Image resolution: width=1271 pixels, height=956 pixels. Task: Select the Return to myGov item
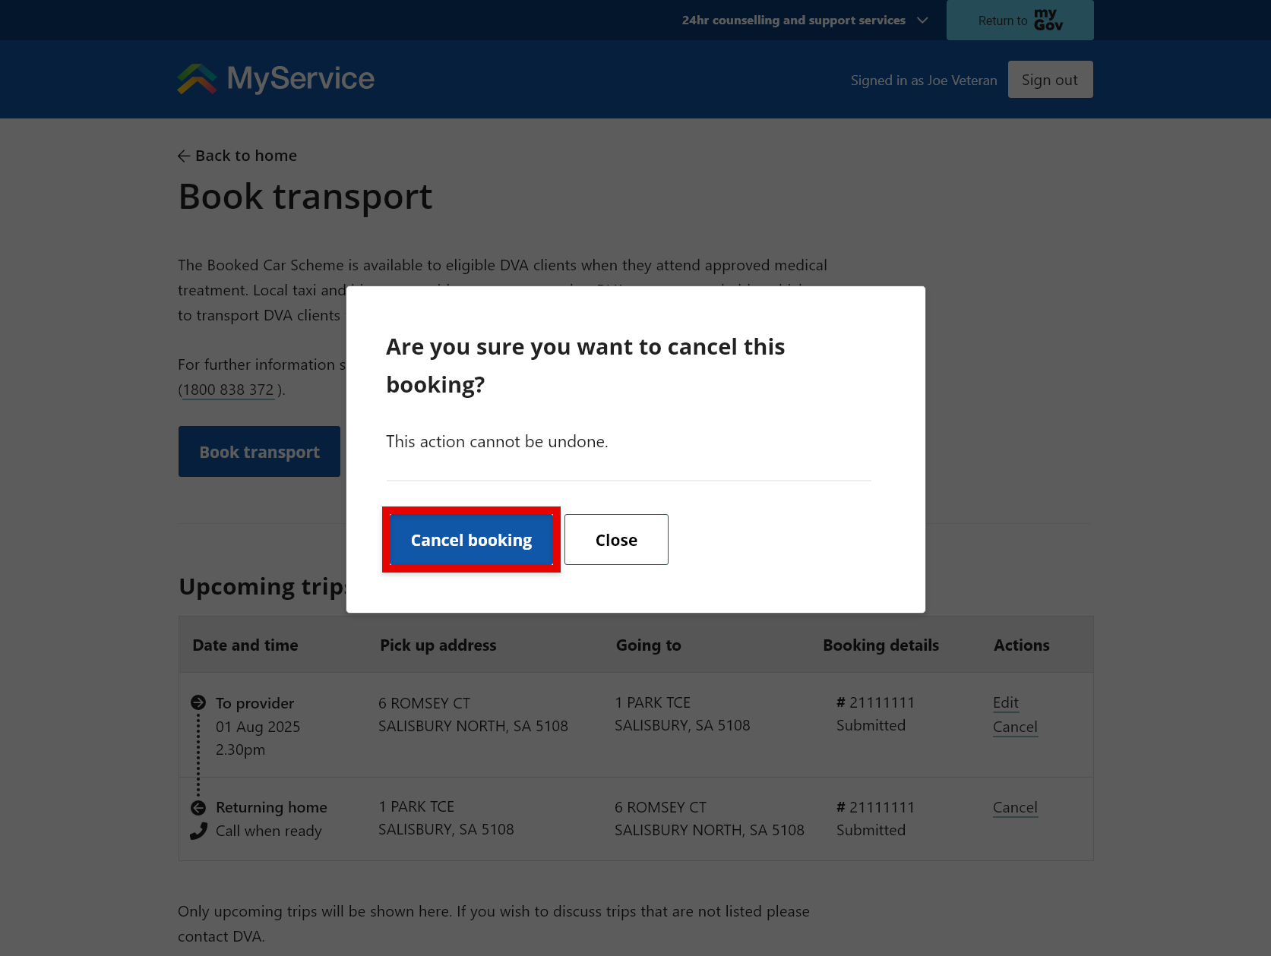pos(1019,20)
